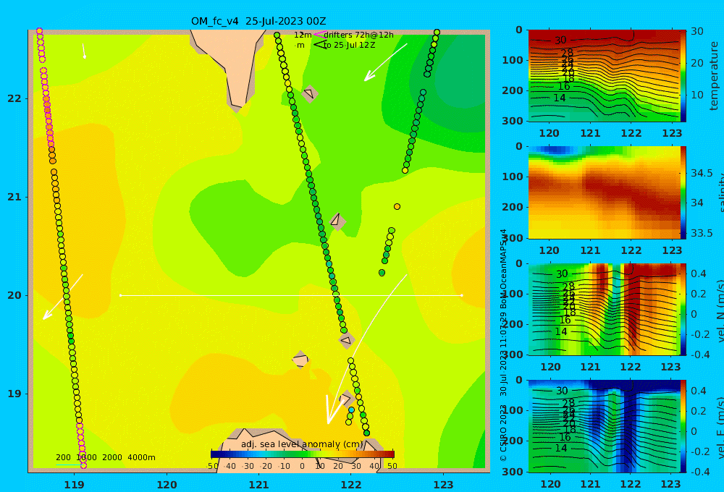Viewport: 724px width, 492px height.
Task: Click the salinity color bar
Action: click(x=683, y=192)
